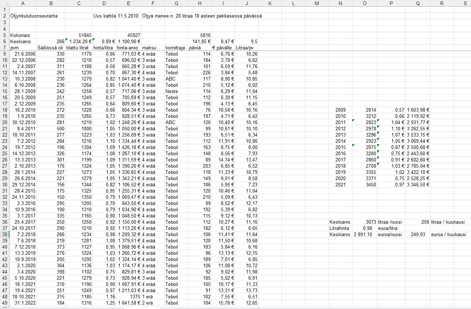Click the 'Uus kattila 11.5.2010' cell
Viewport: 471px width, 309px height.
(116, 16)
